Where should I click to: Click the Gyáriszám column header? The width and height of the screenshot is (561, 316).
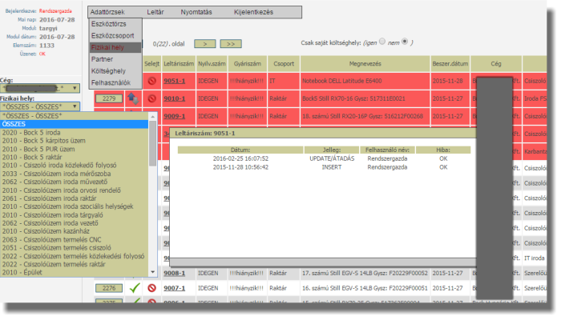[x=247, y=64]
